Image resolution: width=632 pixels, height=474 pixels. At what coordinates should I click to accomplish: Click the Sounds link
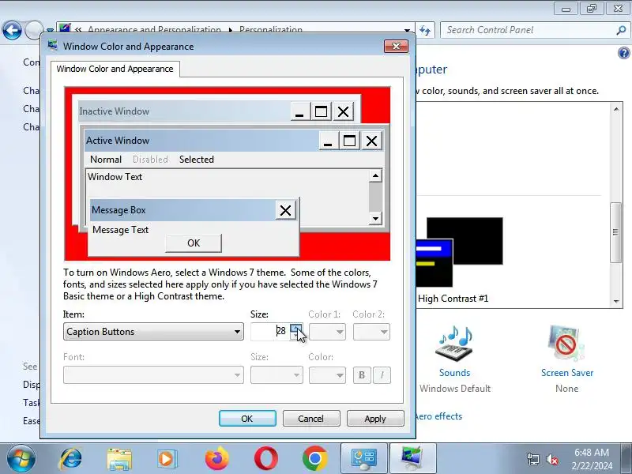[455, 373]
